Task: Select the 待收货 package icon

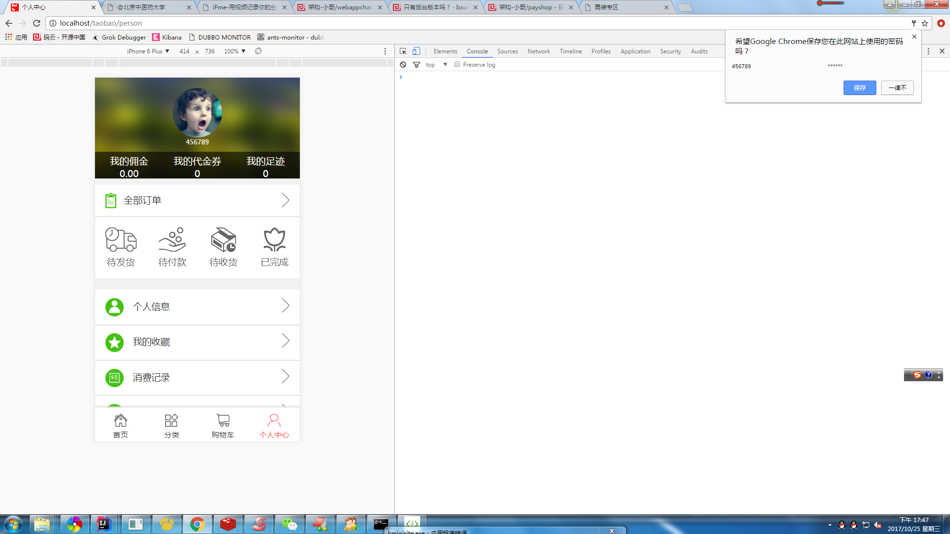Action: coord(223,240)
